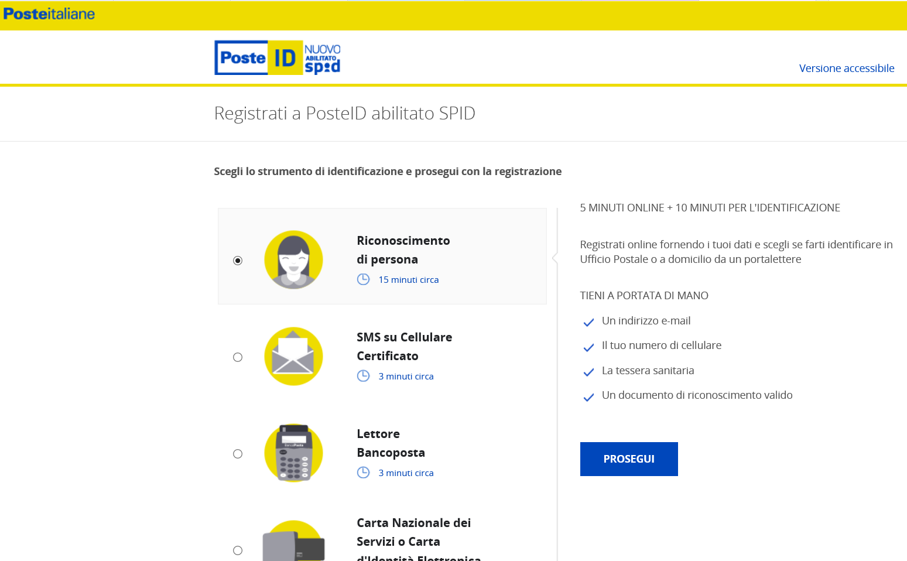The image size is (907, 561).
Task: Click the 15 minuti circa duration text
Action: point(408,280)
